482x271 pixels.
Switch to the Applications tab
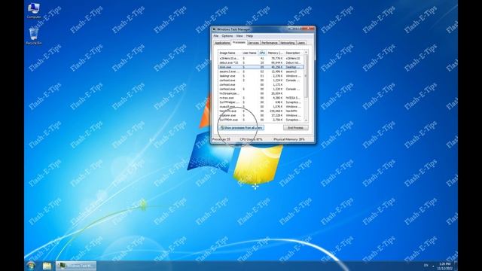pos(222,43)
